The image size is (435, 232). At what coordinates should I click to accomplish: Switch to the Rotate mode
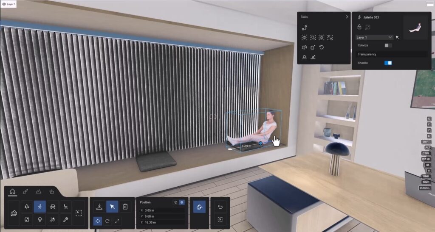tap(107, 221)
